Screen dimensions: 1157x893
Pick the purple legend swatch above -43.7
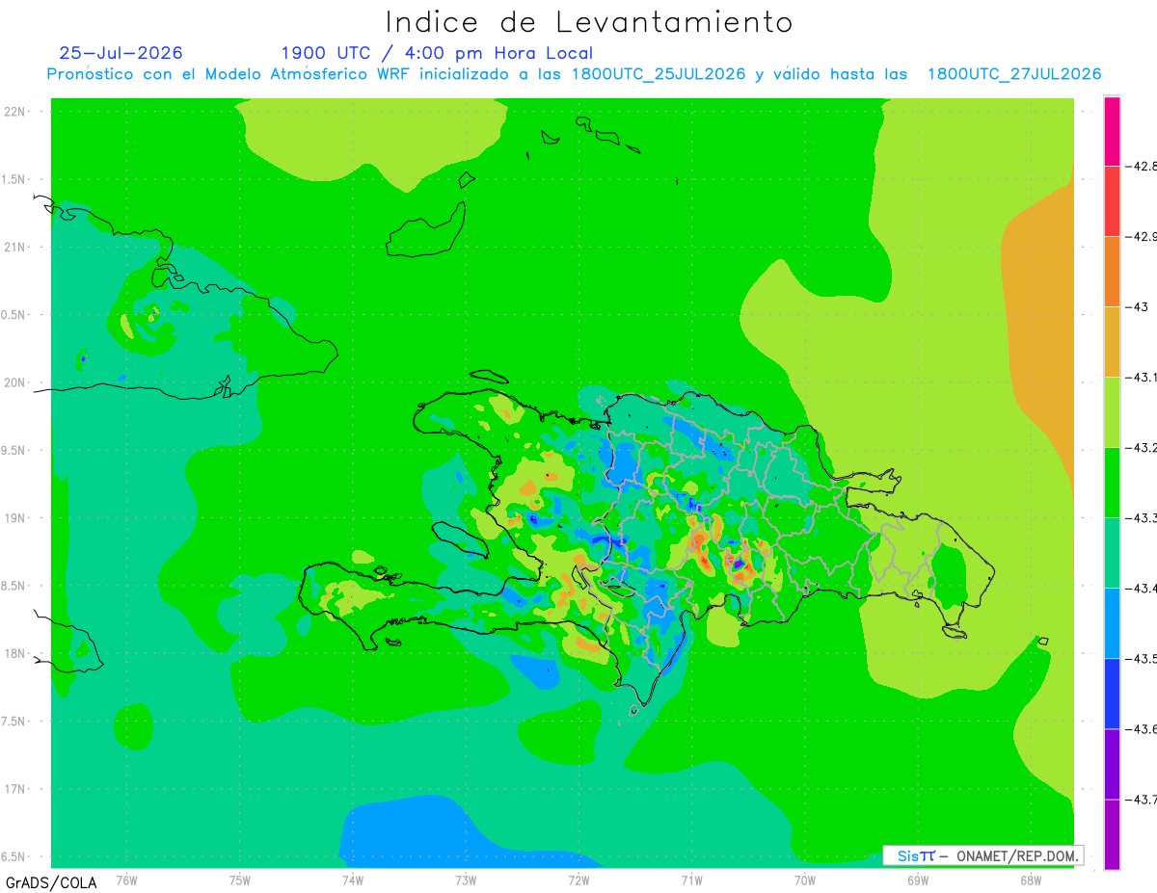point(1112,764)
